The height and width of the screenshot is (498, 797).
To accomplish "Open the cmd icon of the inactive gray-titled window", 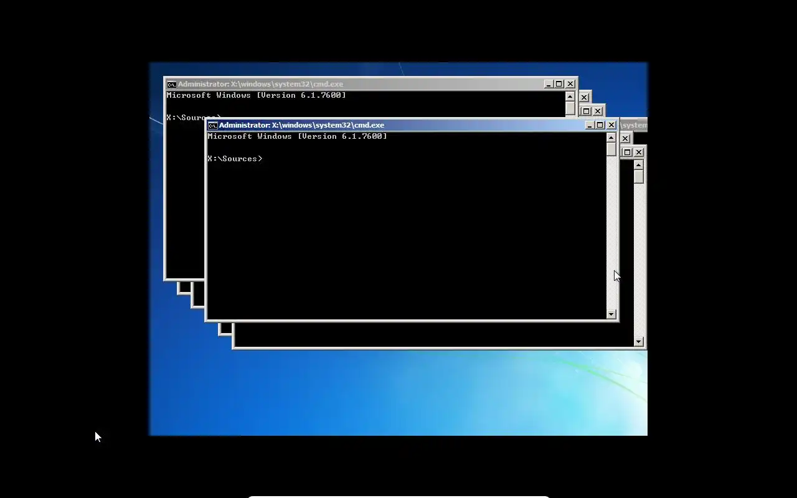I will [171, 84].
